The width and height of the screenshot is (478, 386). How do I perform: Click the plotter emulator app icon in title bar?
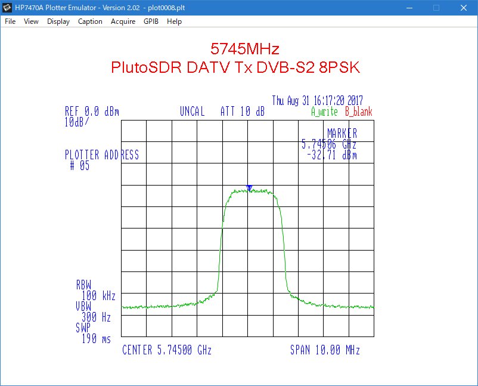coord(7,8)
